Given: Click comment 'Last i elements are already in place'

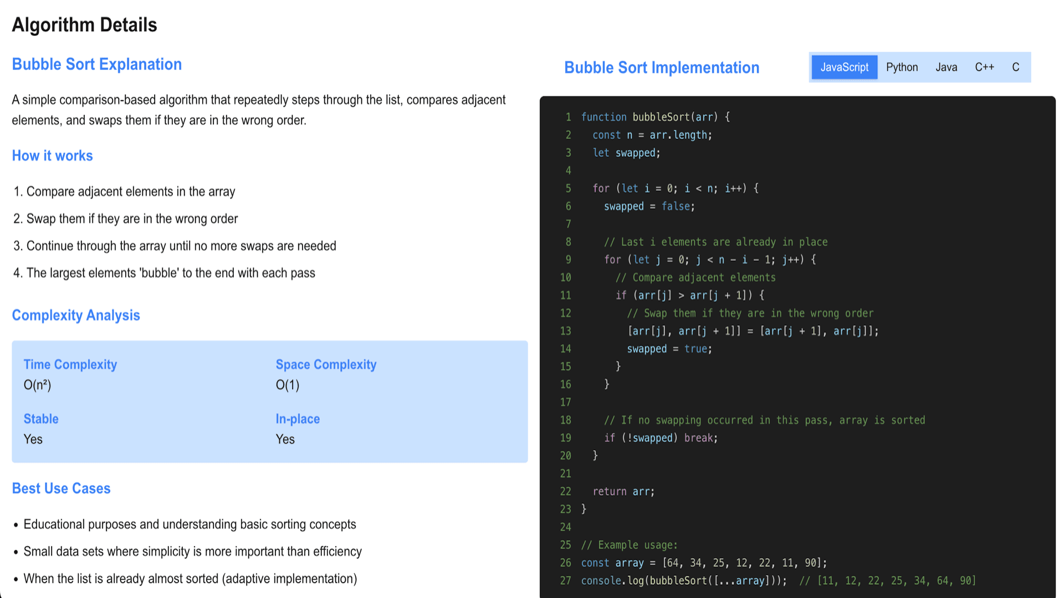Looking at the screenshot, I should [x=715, y=242].
